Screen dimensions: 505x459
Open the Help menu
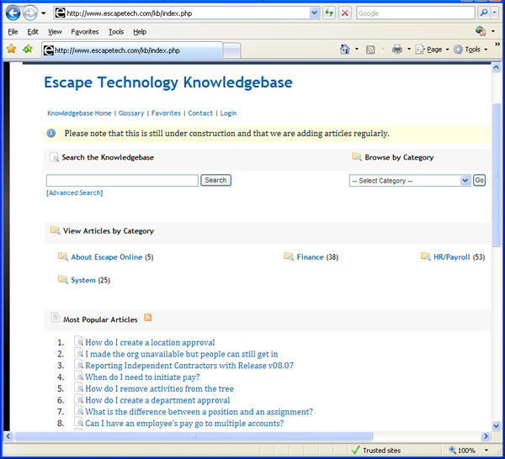tap(140, 31)
